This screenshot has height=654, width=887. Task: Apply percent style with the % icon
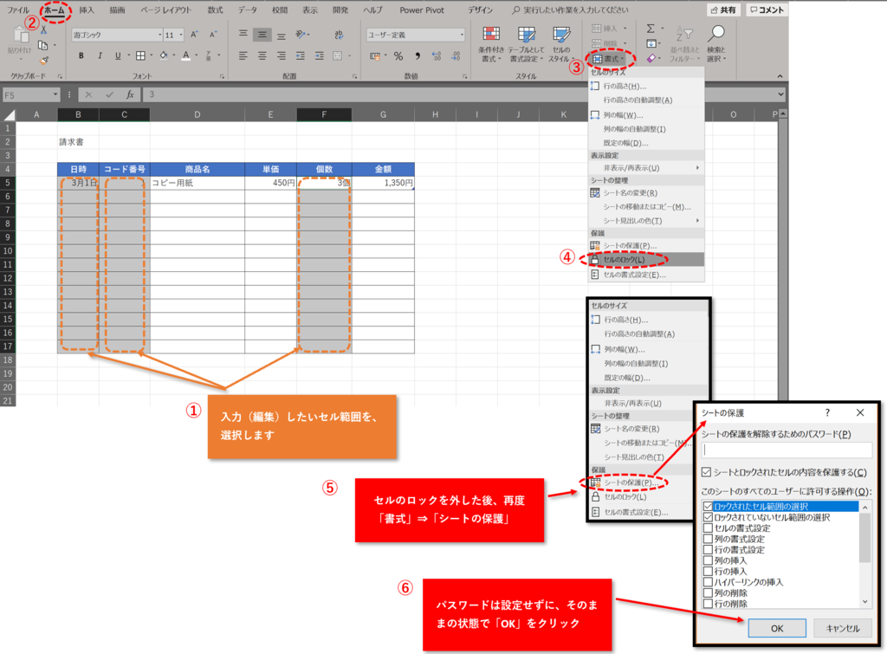pos(398,55)
